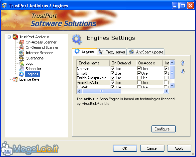Click the Proxy server tab icon
The height and width of the screenshot is (157, 196).
[x=101, y=52]
